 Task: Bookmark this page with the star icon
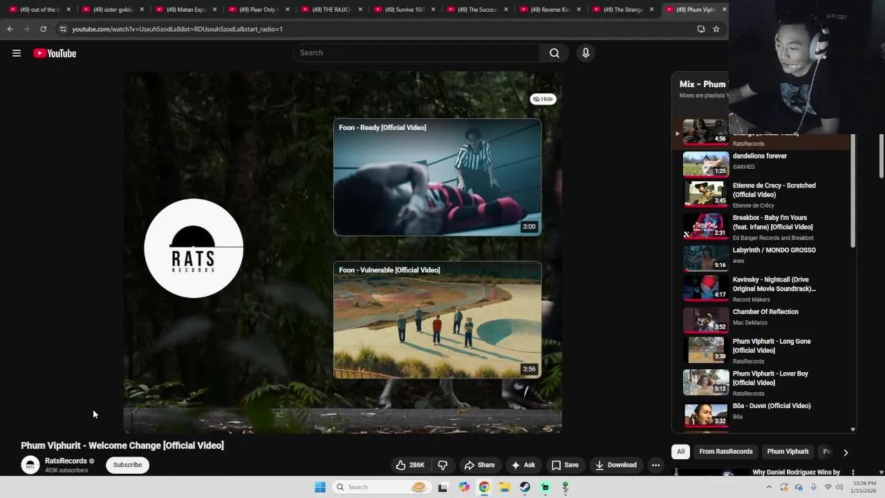click(x=716, y=29)
